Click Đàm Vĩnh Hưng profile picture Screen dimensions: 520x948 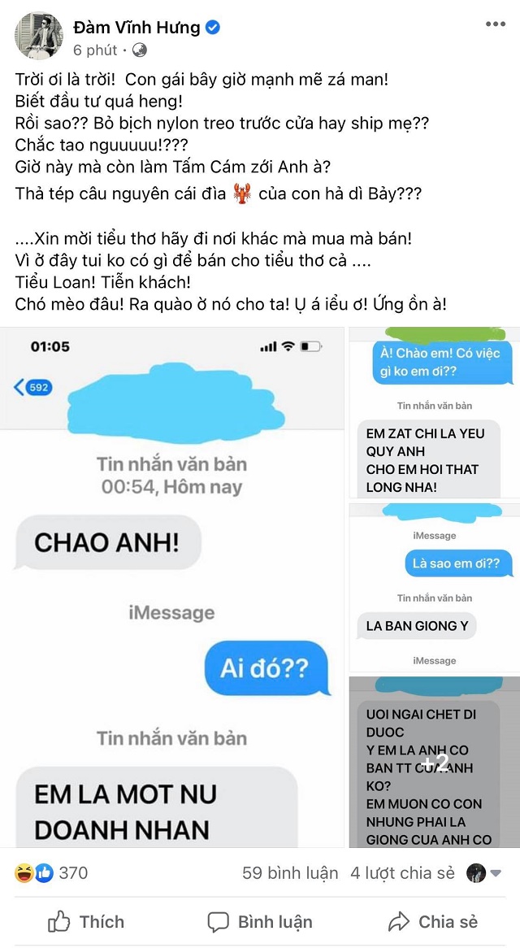[39, 37]
